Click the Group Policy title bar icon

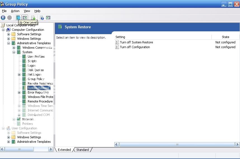click(x=2, y=4)
